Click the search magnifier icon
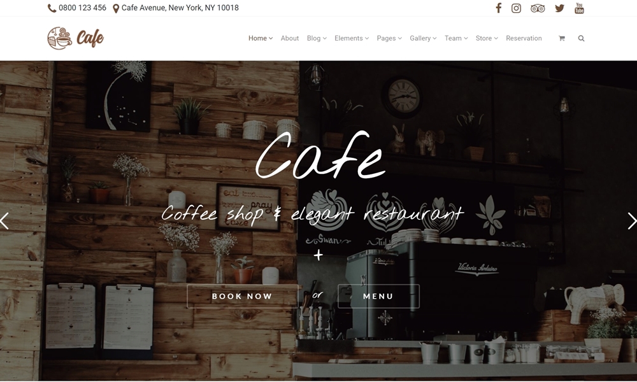The height and width of the screenshot is (382, 637). pos(581,38)
